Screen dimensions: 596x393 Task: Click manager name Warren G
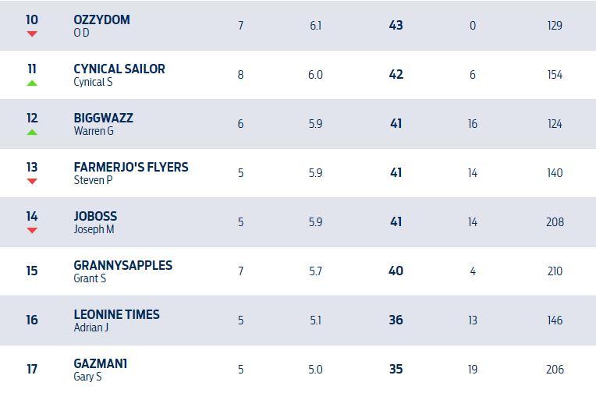pos(93,131)
